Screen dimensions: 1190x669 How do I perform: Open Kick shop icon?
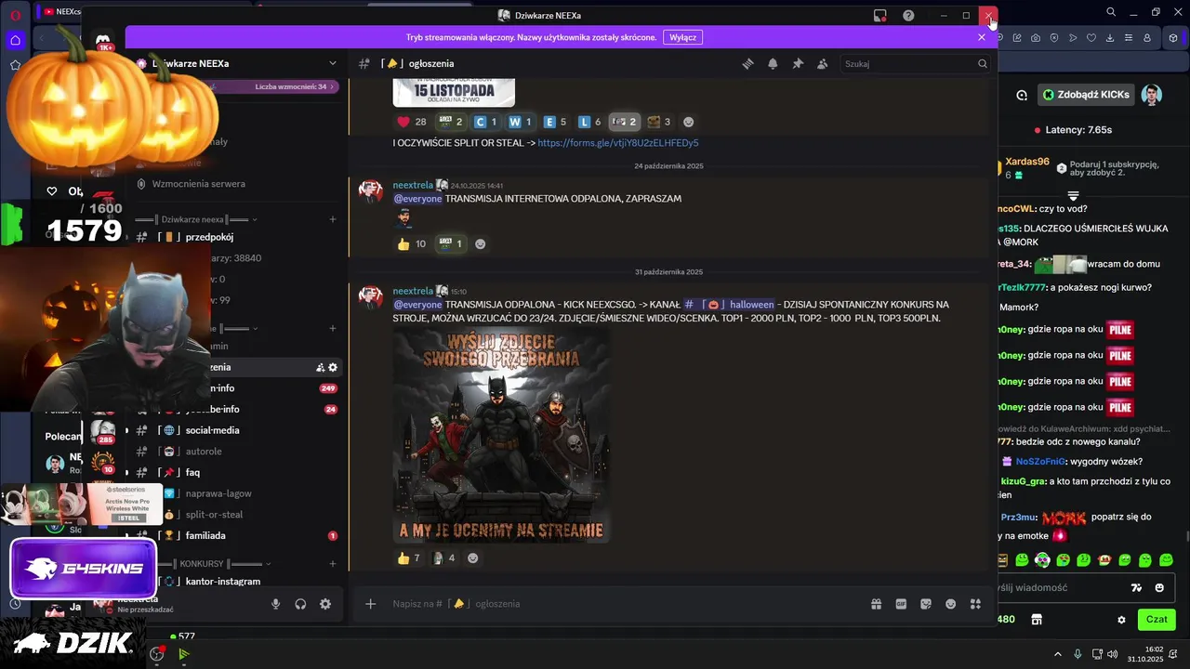[x=1037, y=620]
